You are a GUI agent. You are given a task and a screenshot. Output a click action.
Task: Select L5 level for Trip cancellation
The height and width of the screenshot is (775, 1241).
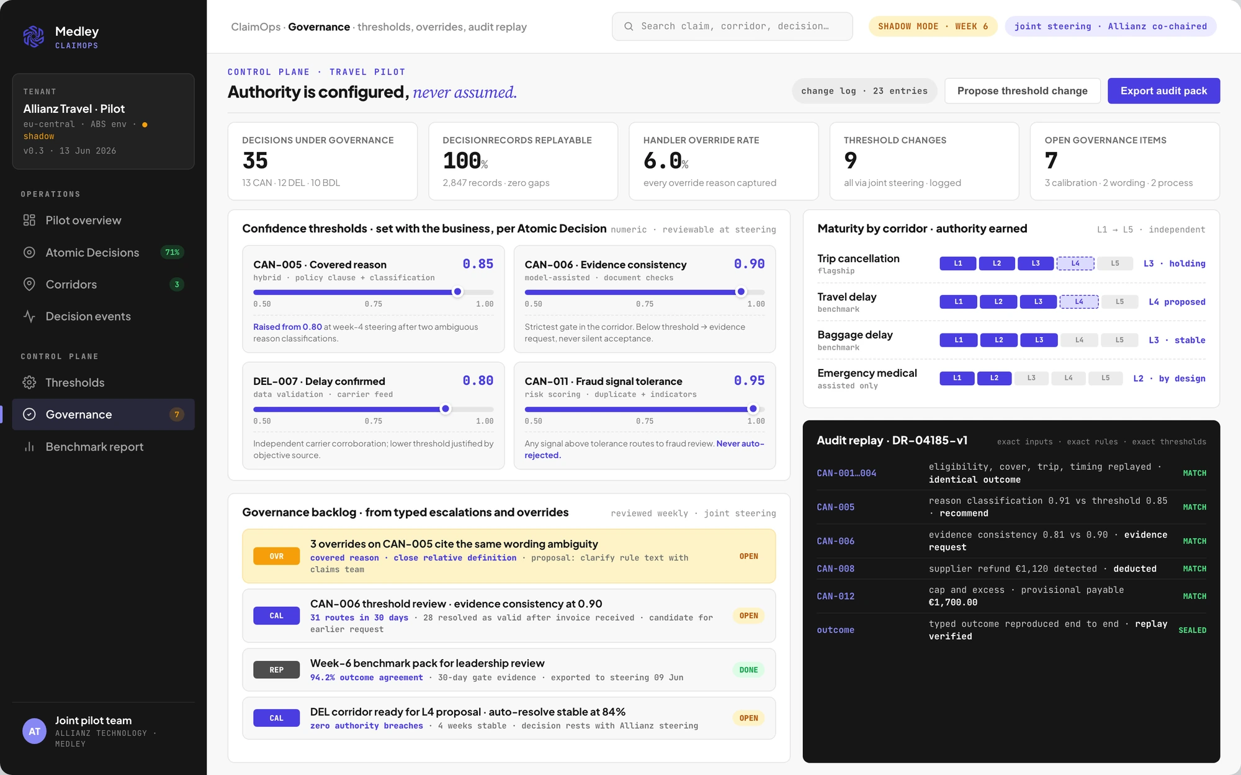pos(1115,263)
